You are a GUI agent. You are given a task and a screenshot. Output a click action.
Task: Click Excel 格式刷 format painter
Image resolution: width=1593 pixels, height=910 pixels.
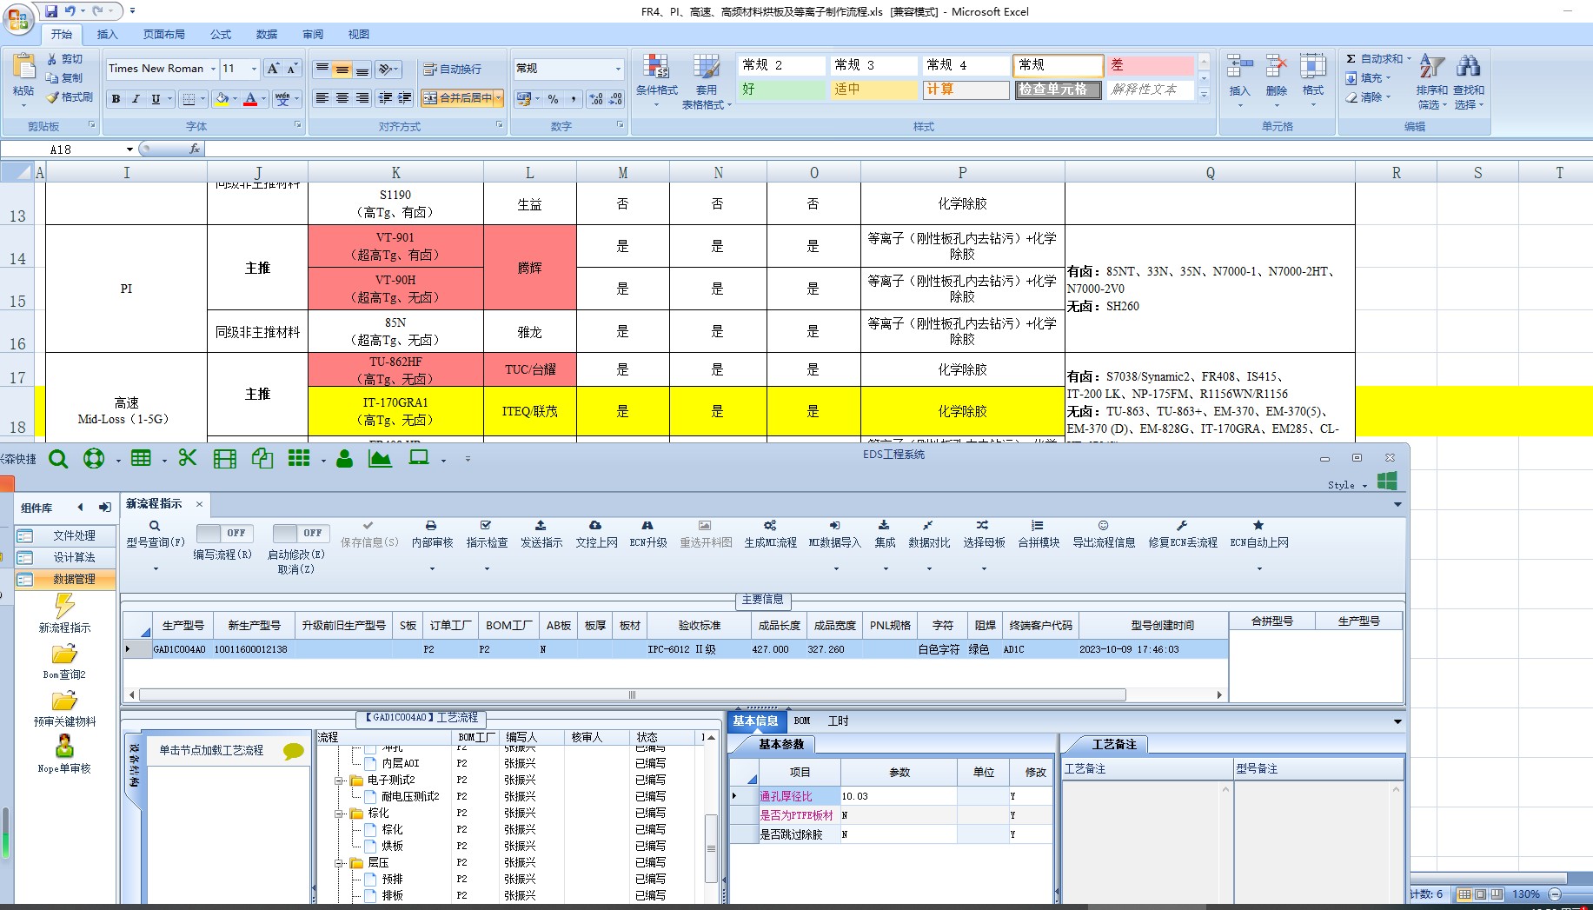coord(70,97)
